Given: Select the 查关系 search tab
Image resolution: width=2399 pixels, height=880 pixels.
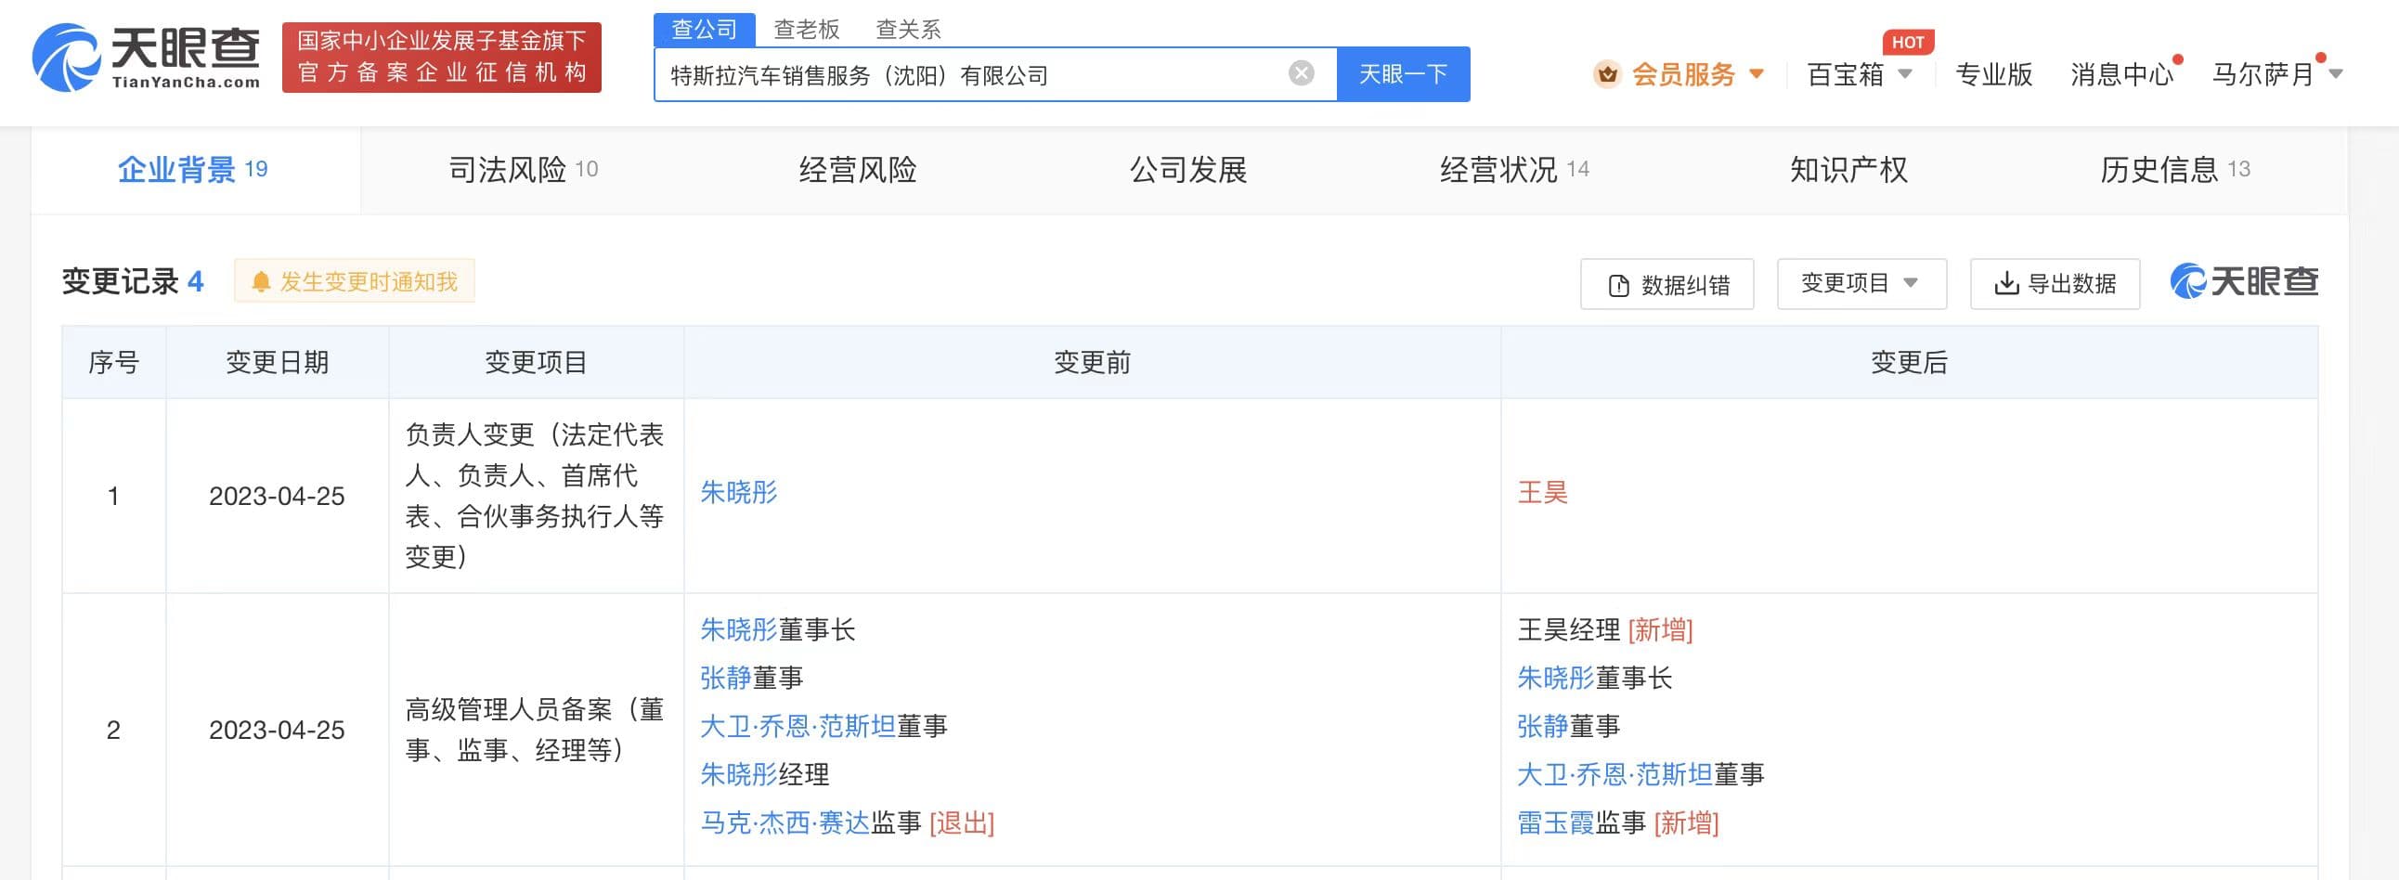Looking at the screenshot, I should [x=908, y=30].
